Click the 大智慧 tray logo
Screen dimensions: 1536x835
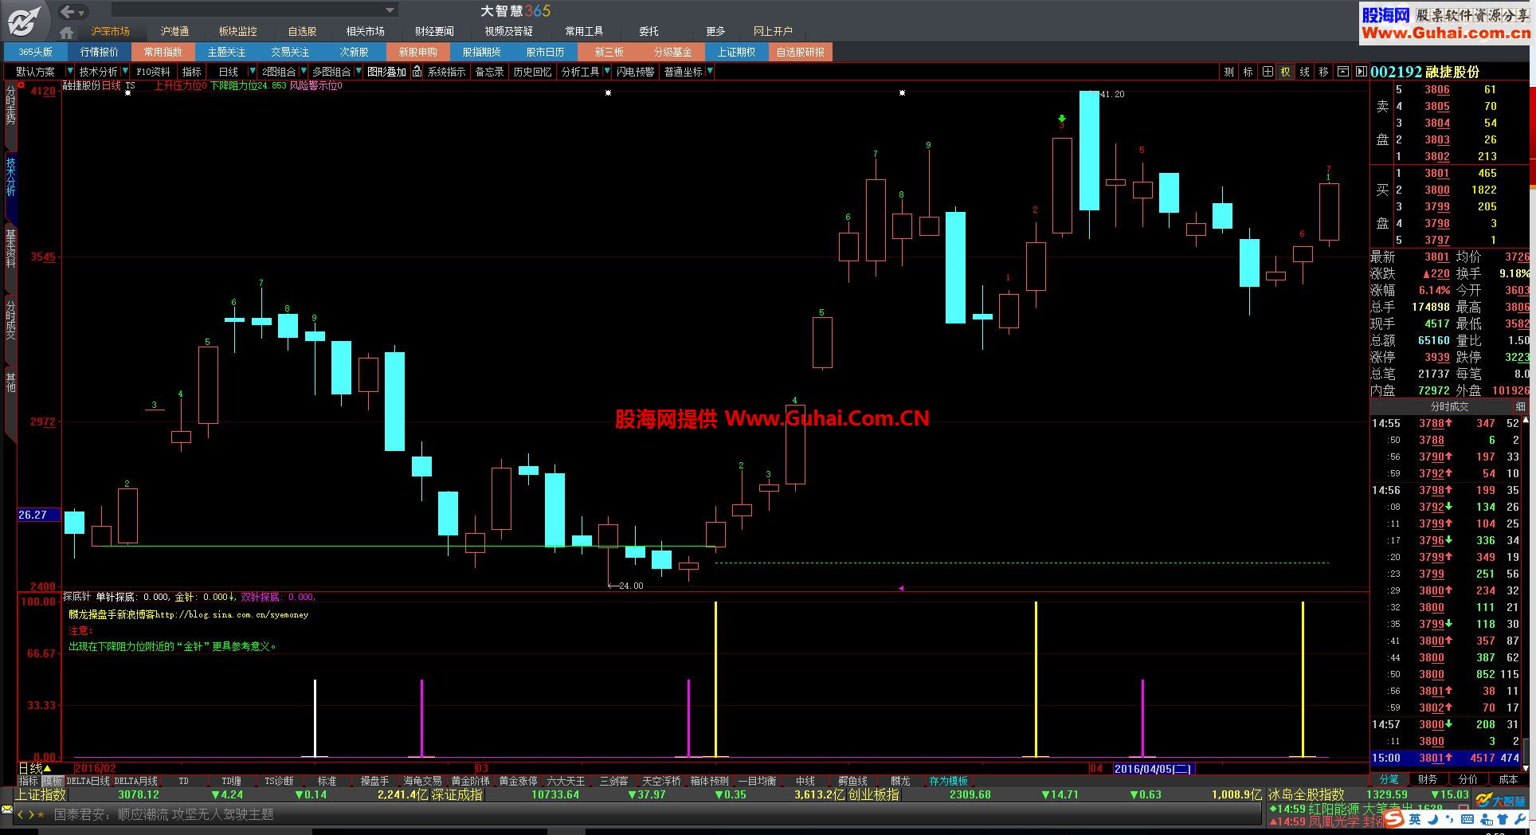tap(1499, 801)
